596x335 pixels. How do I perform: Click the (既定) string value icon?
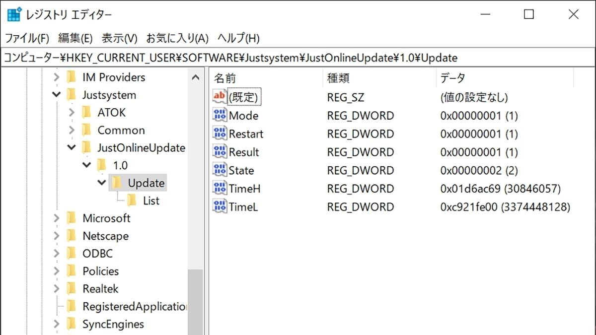tap(220, 97)
